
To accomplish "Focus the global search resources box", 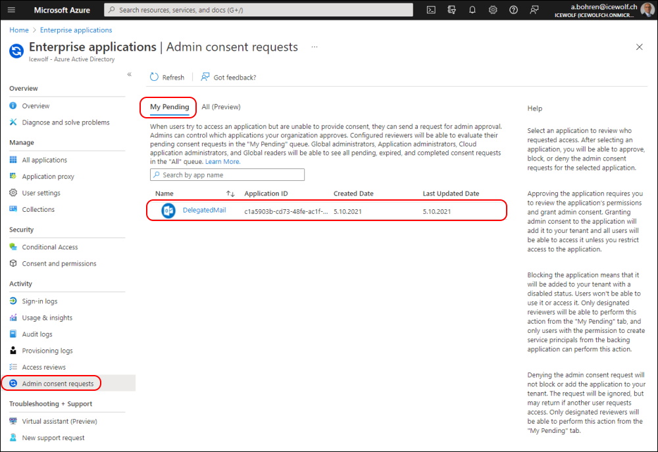I will pyautogui.click(x=259, y=10).
